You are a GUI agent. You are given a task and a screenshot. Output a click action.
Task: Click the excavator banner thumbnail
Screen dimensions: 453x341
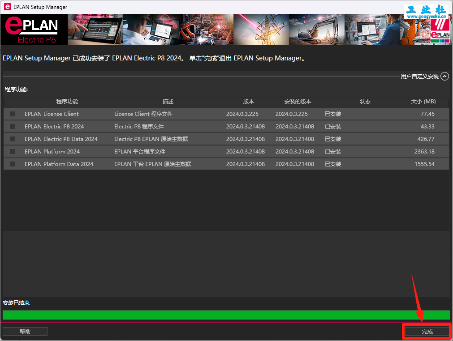pos(317,30)
